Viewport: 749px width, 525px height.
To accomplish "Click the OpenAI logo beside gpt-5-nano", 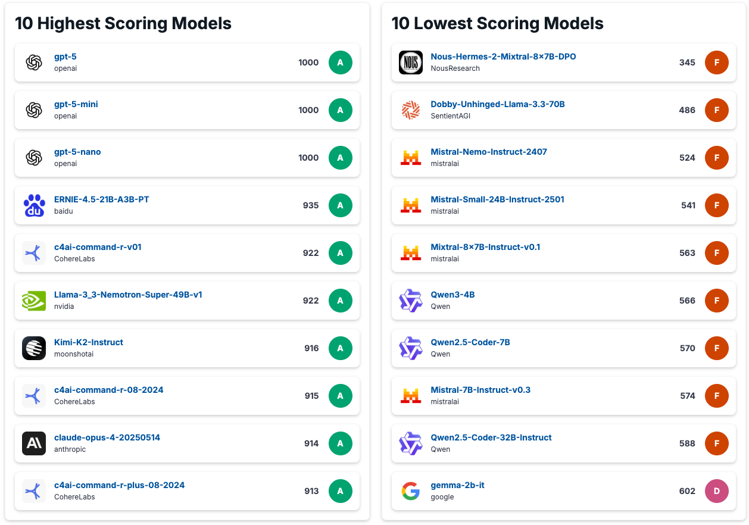I will click(34, 158).
